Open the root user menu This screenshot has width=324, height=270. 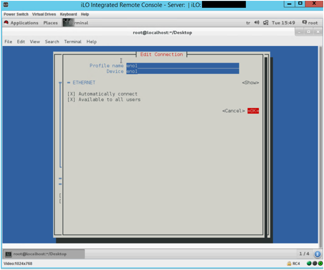[x=310, y=23]
